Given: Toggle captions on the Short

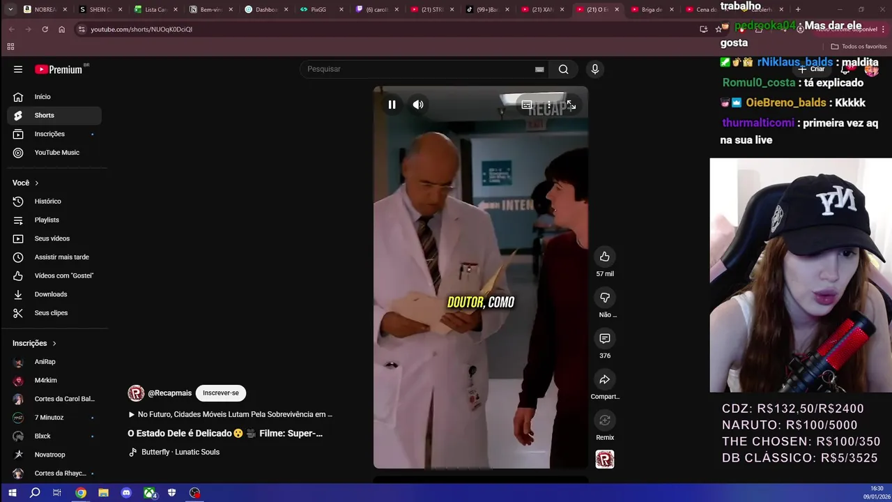Looking at the screenshot, I should coord(527,105).
